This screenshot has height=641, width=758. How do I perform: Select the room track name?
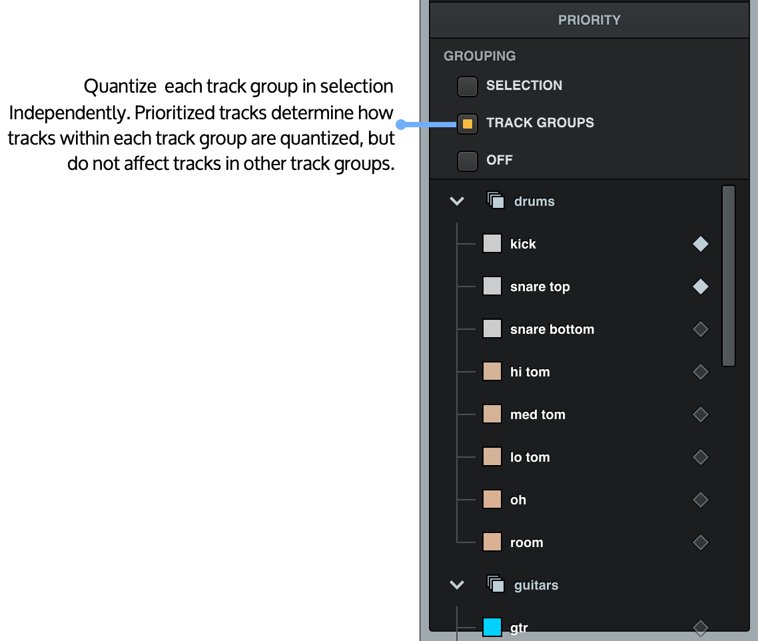[x=526, y=543]
